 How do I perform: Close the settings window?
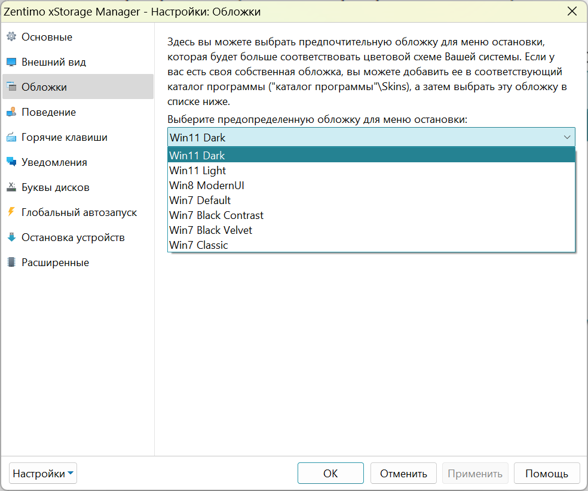pyautogui.click(x=572, y=11)
